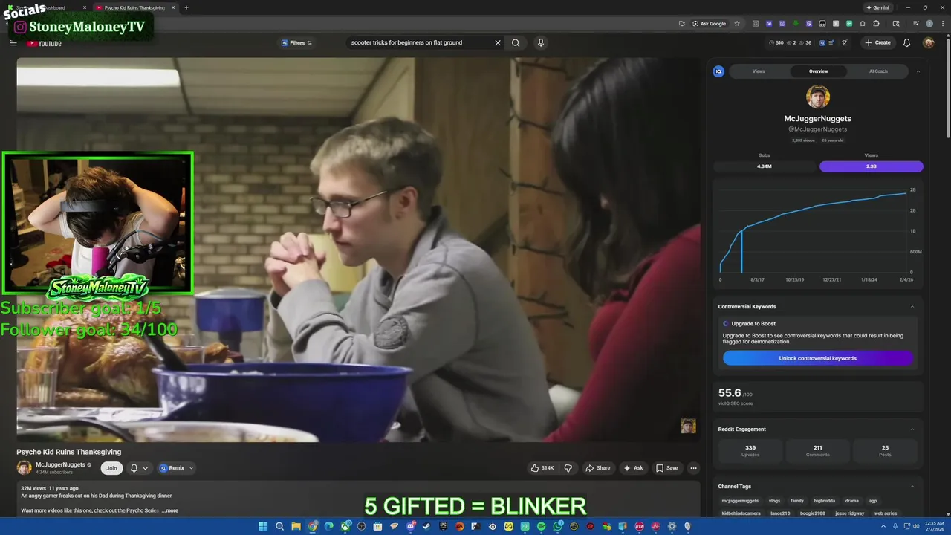This screenshot has width=951, height=535.
Task: Collapse the Channel Tags section
Action: 912,486
